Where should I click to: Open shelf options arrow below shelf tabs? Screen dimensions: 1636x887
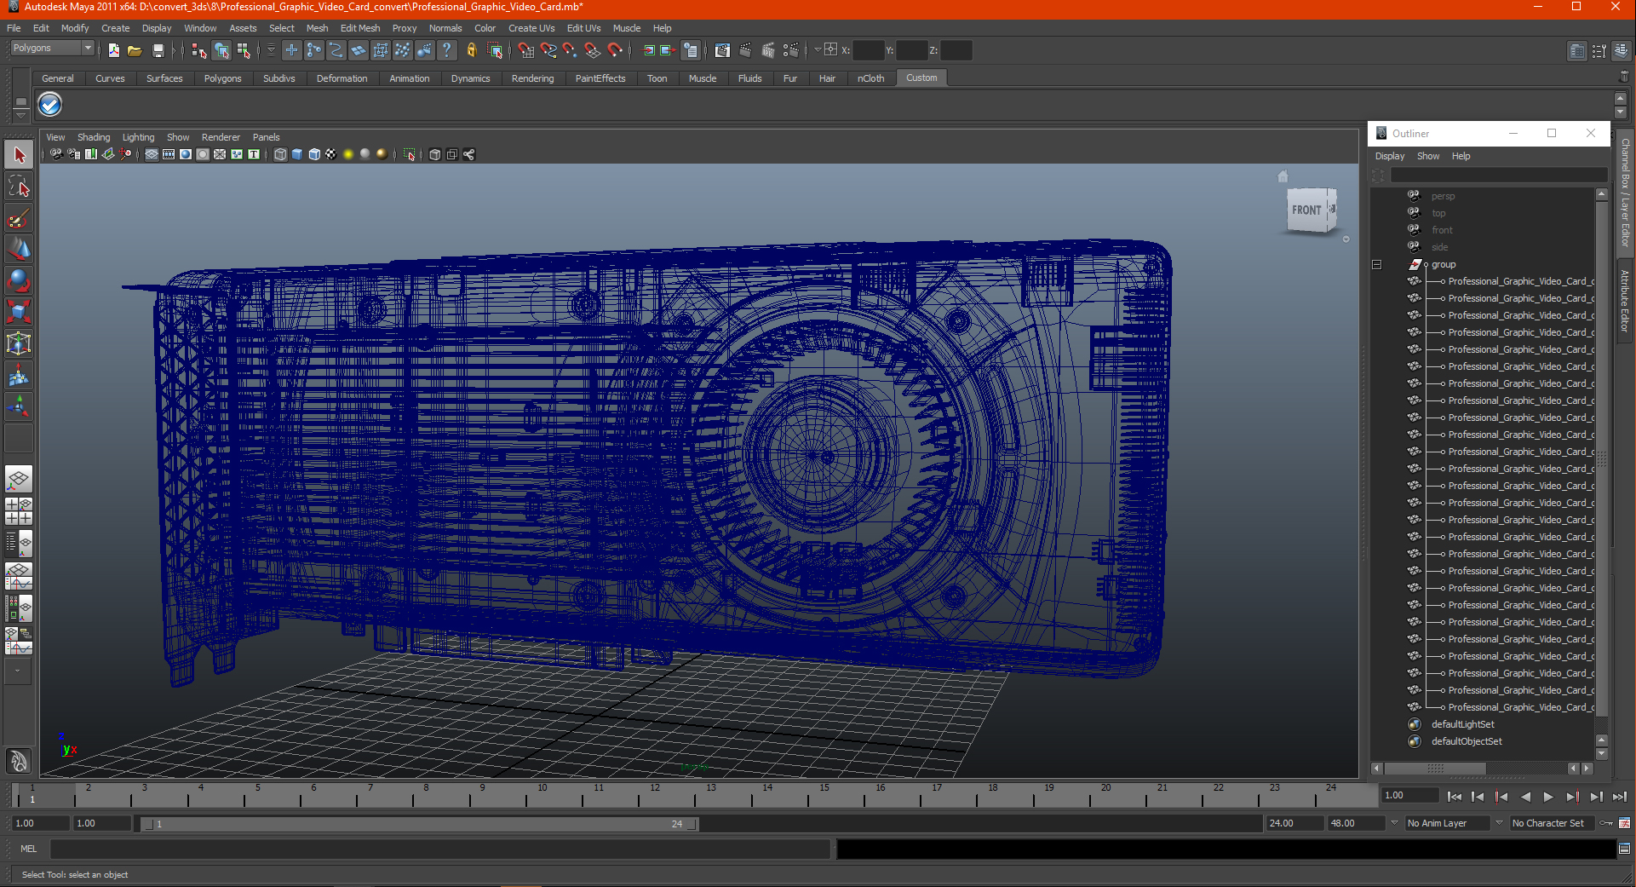click(x=20, y=115)
